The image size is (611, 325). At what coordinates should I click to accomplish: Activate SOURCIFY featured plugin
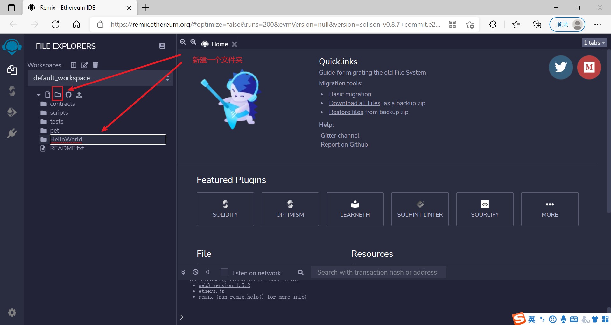tap(485, 209)
